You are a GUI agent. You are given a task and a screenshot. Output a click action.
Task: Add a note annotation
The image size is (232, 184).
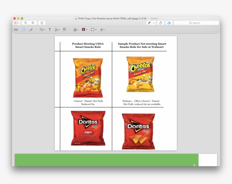pos(64,29)
